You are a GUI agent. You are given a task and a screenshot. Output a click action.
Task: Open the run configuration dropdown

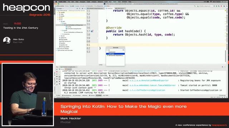tap(204, 6)
